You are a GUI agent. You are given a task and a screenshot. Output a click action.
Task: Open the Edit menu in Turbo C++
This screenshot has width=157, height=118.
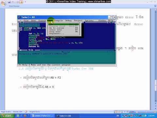33,21
